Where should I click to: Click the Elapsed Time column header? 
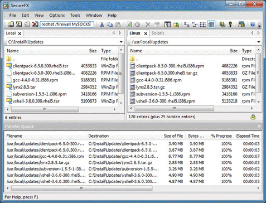(x=248, y=136)
